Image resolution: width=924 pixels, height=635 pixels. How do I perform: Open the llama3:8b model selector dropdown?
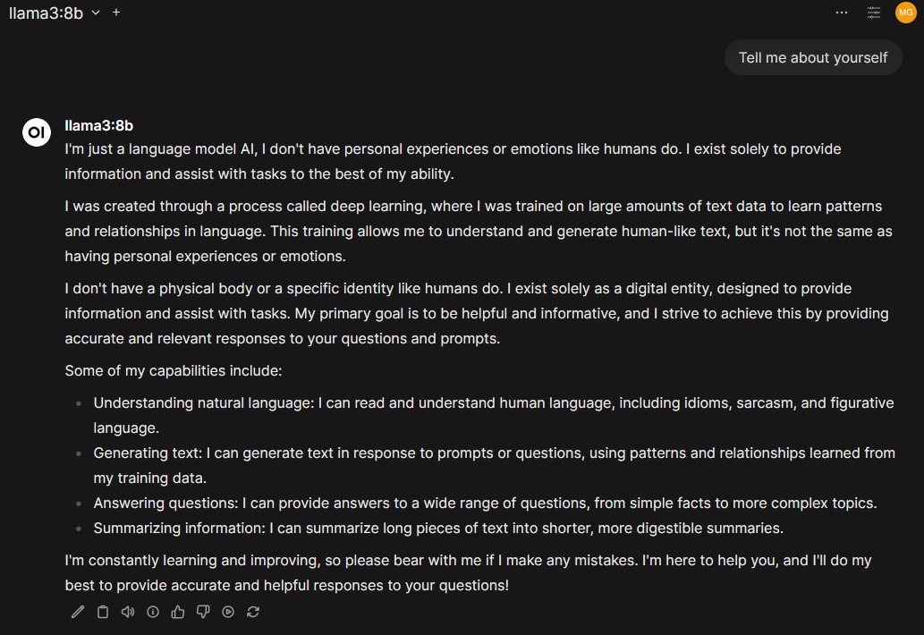coord(55,13)
